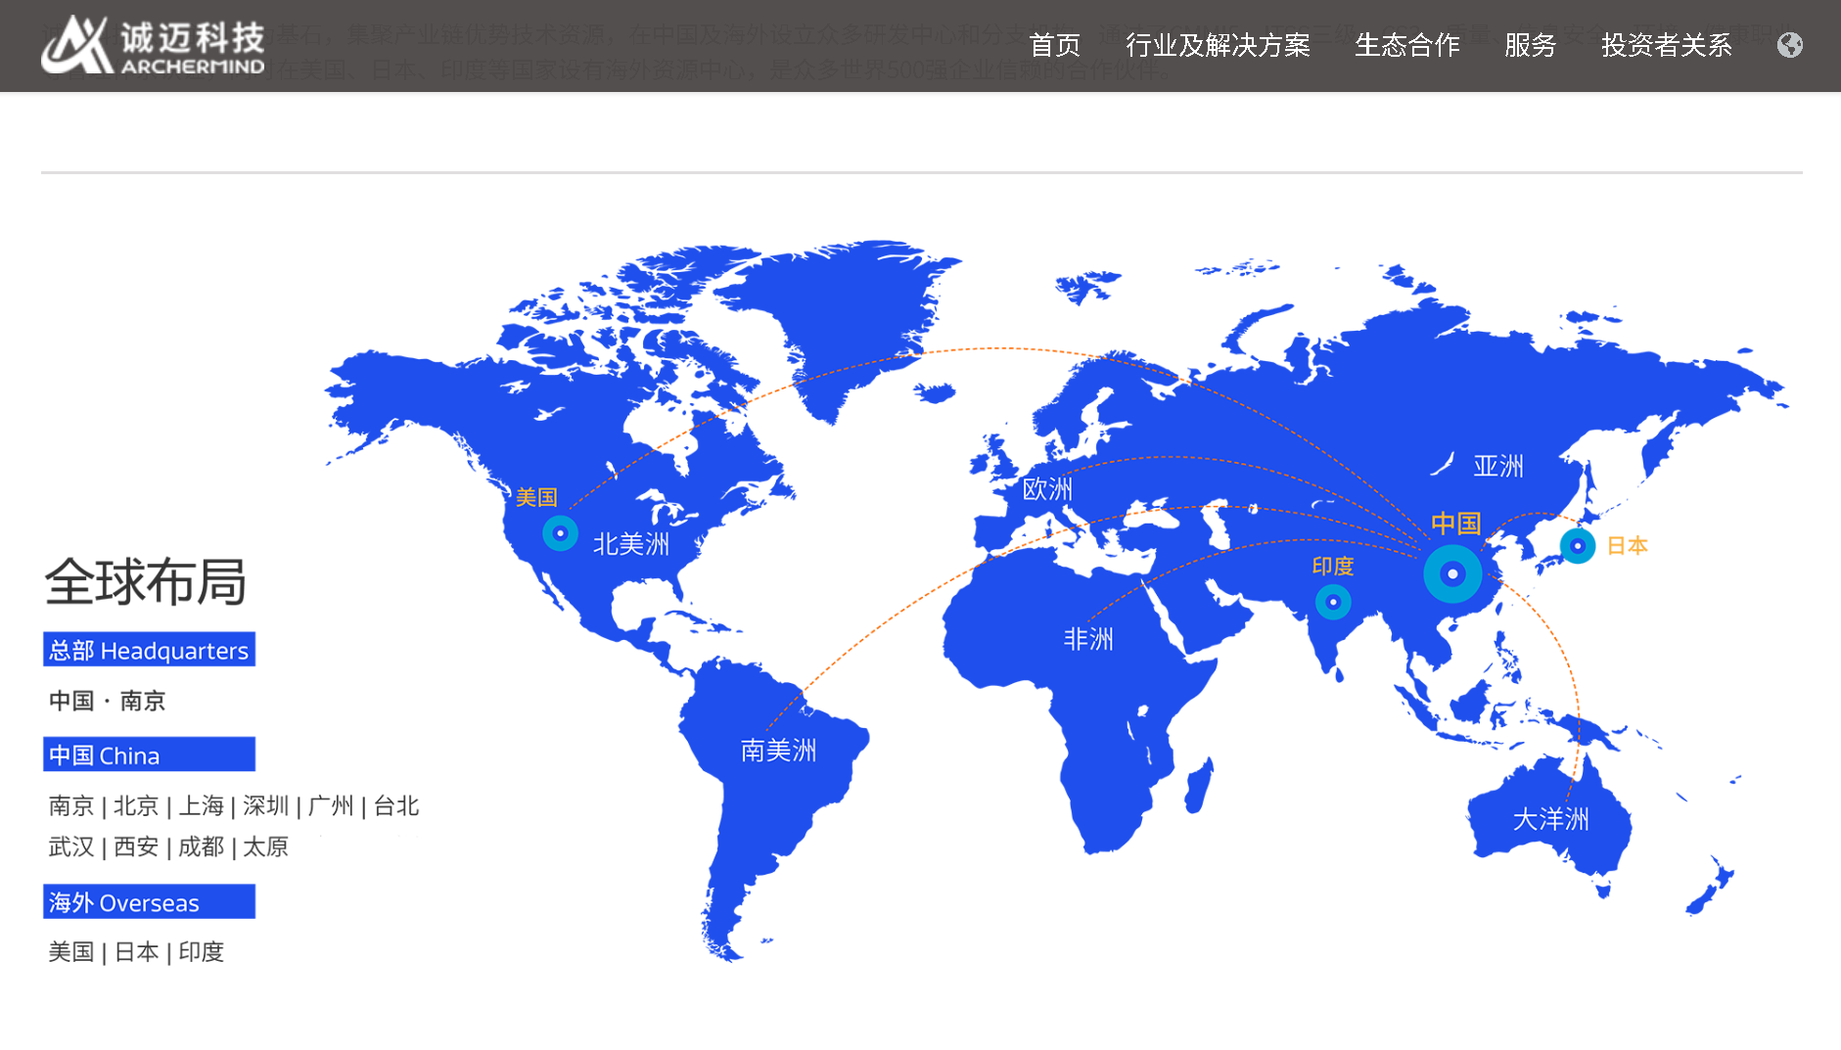Click the USA location marker on map
1841x1050 pixels.
point(560,533)
